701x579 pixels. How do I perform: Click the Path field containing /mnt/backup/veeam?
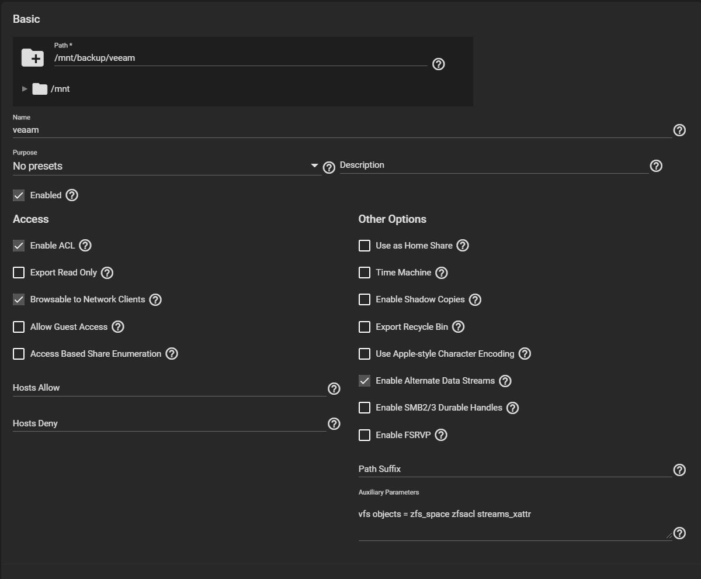241,58
